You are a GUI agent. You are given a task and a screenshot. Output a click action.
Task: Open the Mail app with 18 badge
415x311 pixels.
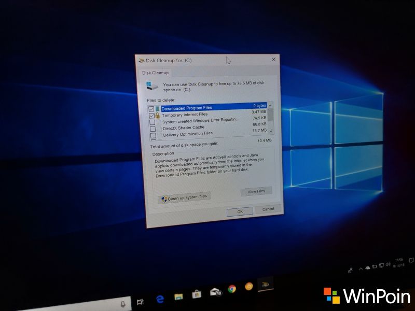215,292
